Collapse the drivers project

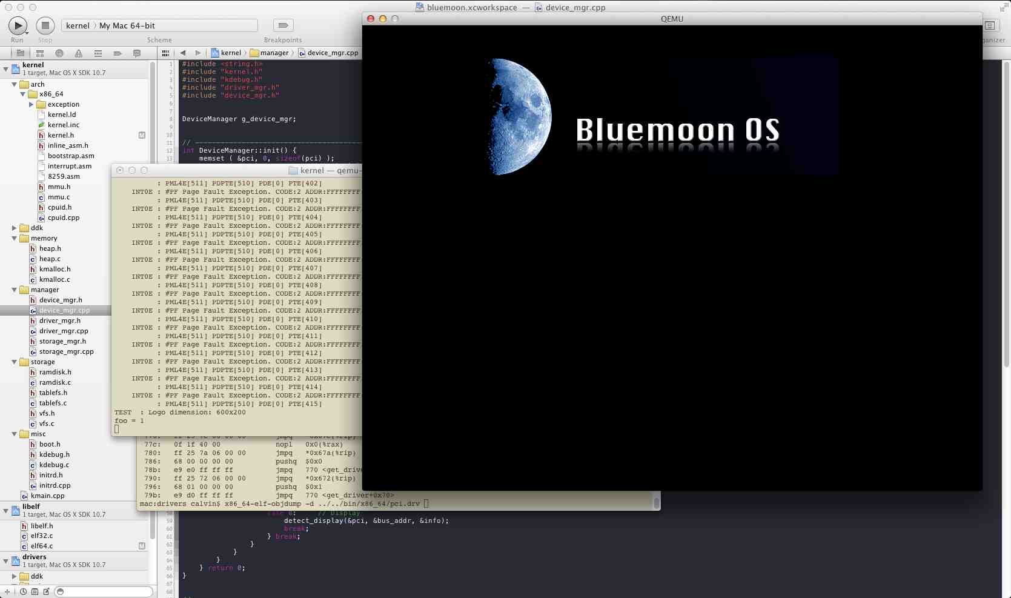click(x=6, y=561)
